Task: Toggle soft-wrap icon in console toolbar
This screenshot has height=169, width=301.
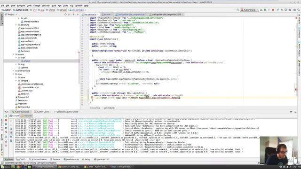Action: 11,129
